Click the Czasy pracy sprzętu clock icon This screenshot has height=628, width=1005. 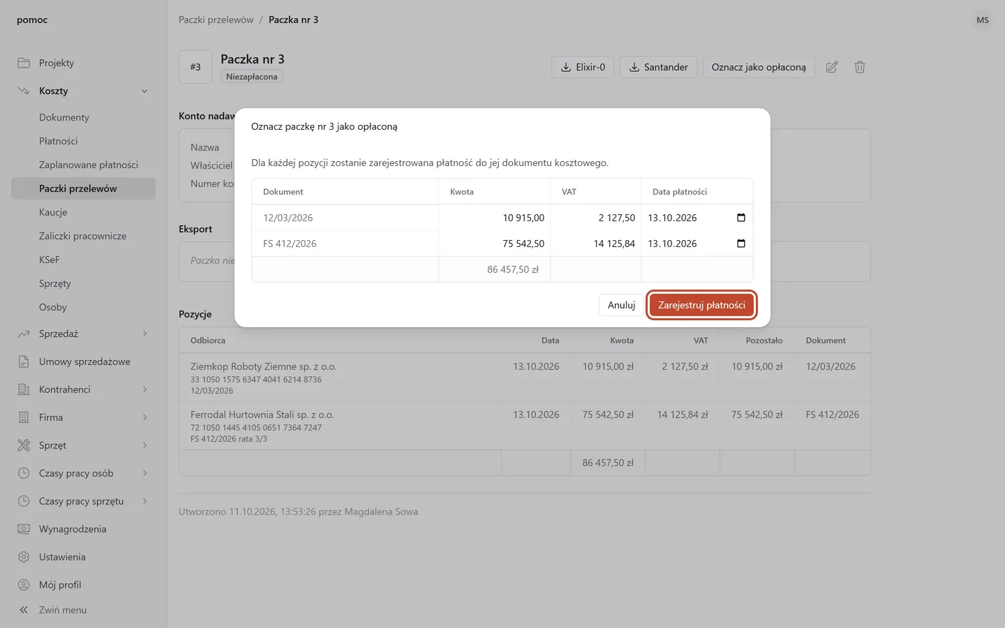point(24,501)
